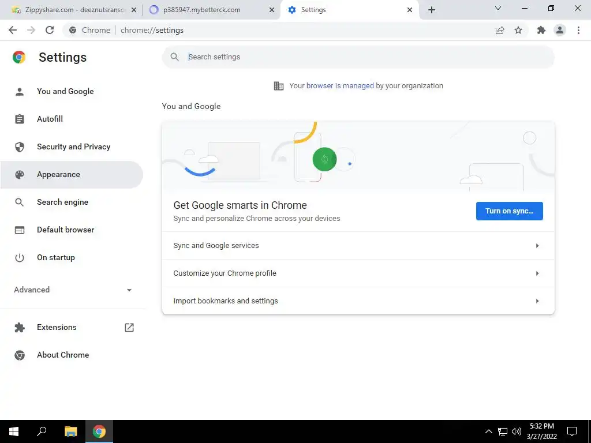Click the sync illustration banner
This screenshot has width=591, height=443.
coord(358,156)
